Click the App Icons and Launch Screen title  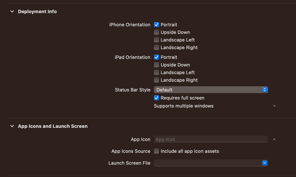[53, 126]
